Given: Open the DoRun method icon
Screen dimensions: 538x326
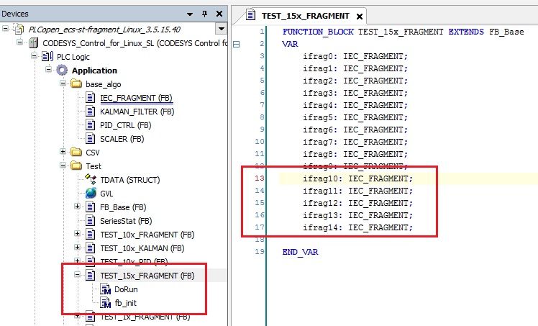Looking at the screenshot, I should click(x=105, y=289).
